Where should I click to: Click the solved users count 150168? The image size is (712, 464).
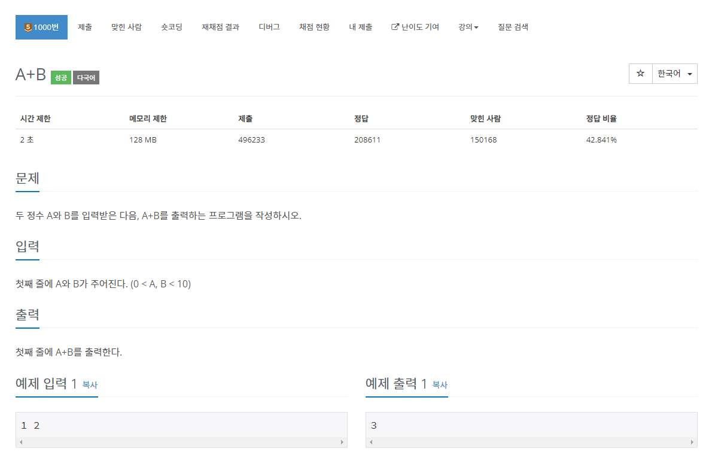[483, 140]
